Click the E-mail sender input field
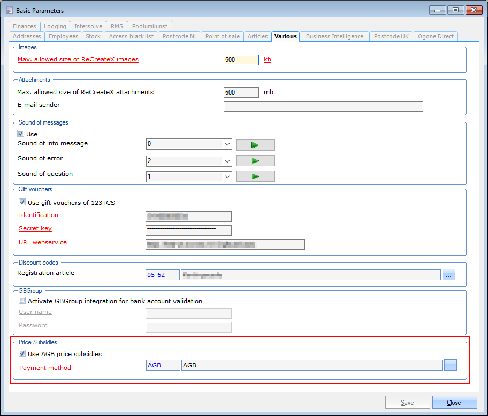The height and width of the screenshot is (416, 488). tap(323, 106)
